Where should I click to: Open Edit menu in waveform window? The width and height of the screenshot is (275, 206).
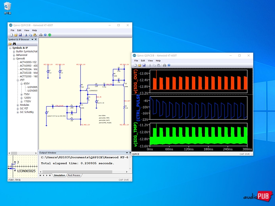point(143,61)
